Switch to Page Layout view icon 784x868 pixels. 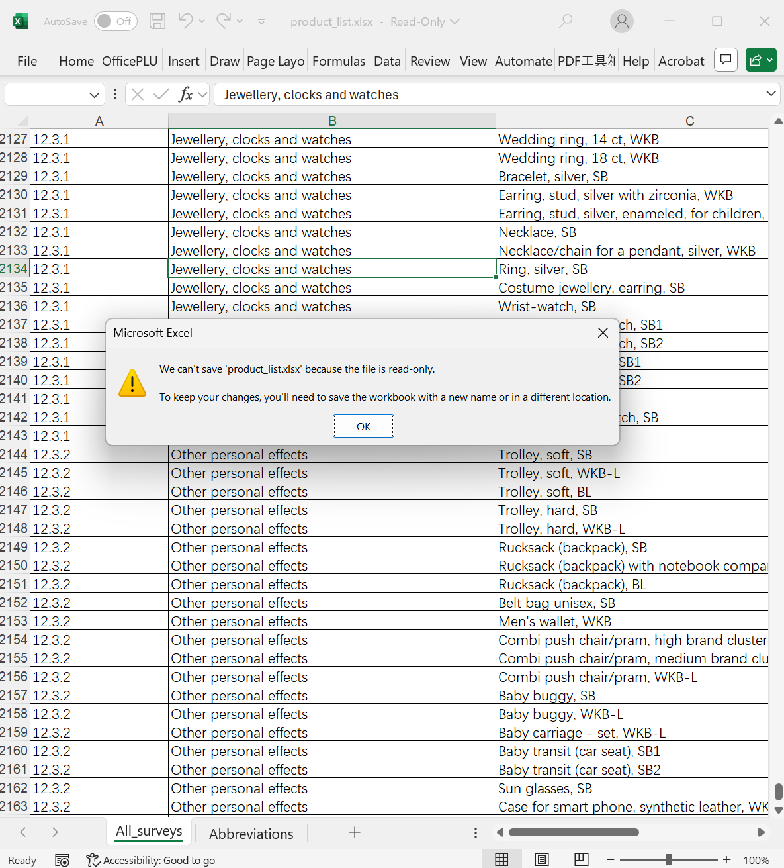point(542,859)
